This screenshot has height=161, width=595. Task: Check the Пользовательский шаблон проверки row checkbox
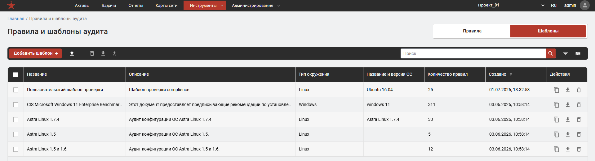point(16,90)
